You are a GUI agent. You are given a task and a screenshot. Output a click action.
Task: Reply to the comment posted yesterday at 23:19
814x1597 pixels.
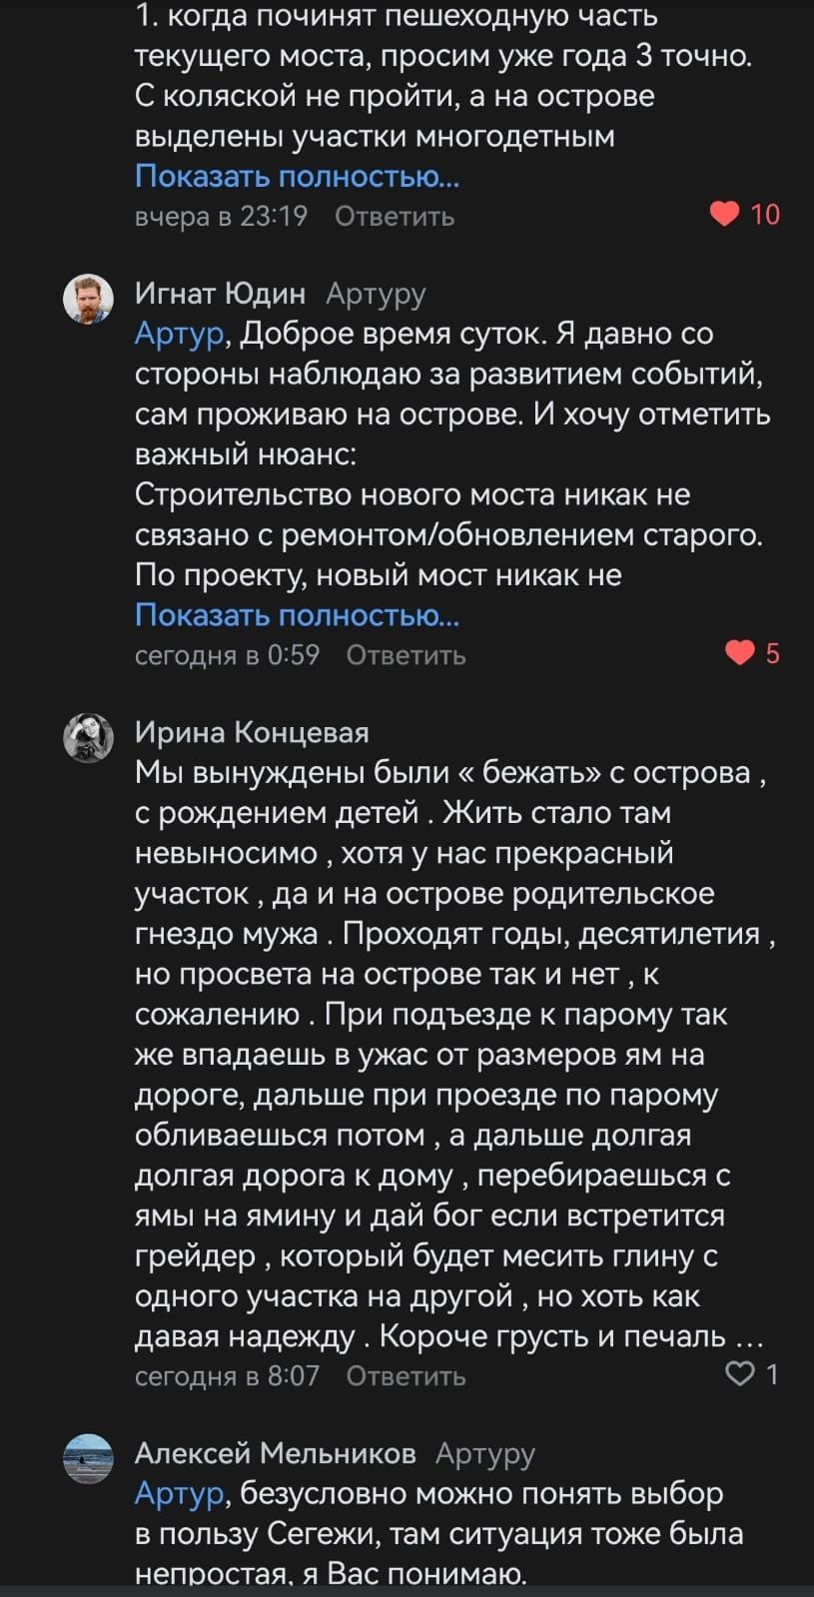[x=395, y=217]
